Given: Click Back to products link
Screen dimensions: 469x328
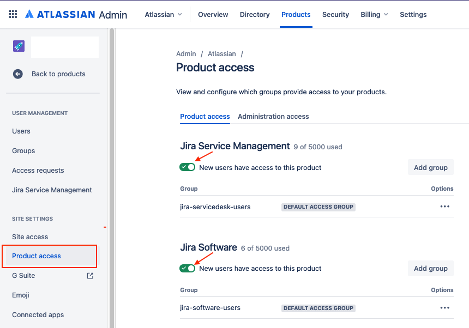Looking at the screenshot, I should point(58,74).
